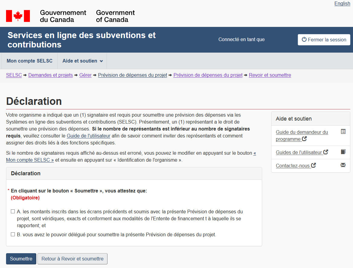Click the power icon in Fermer la session
The image size is (353, 268).
click(304, 40)
